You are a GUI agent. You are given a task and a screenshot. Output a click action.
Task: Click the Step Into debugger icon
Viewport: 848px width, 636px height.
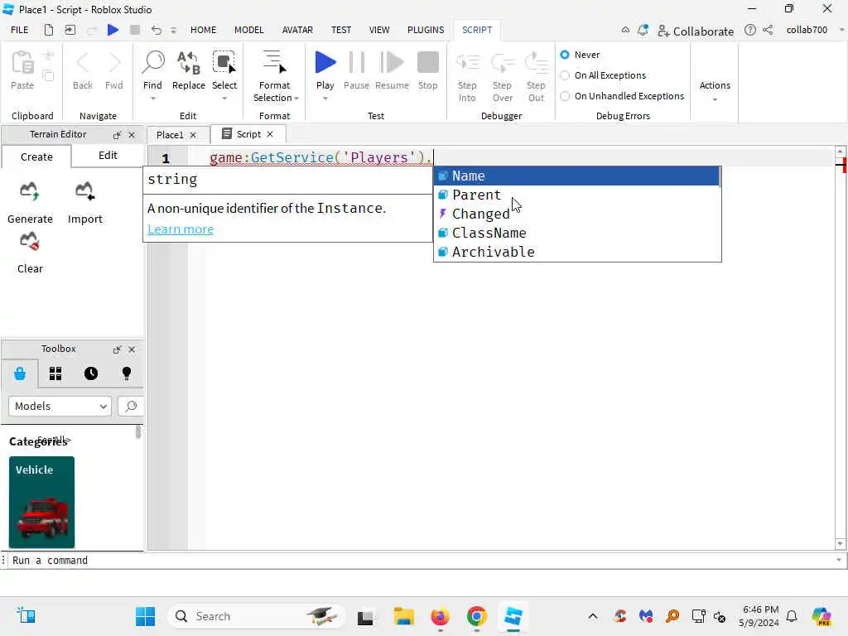[467, 63]
